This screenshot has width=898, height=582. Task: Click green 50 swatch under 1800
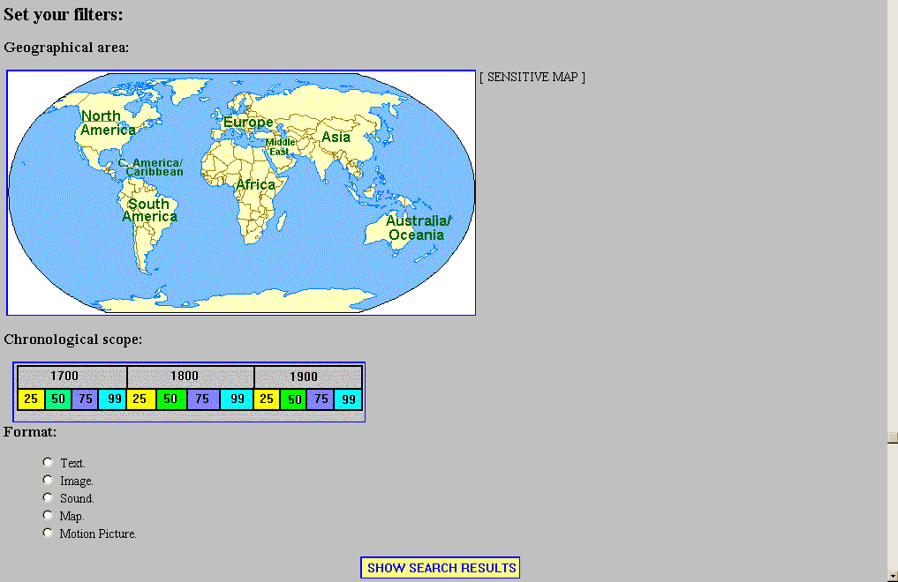[x=170, y=399]
